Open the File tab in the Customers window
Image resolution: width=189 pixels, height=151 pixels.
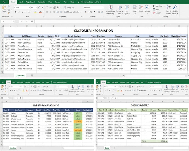(4, 2)
